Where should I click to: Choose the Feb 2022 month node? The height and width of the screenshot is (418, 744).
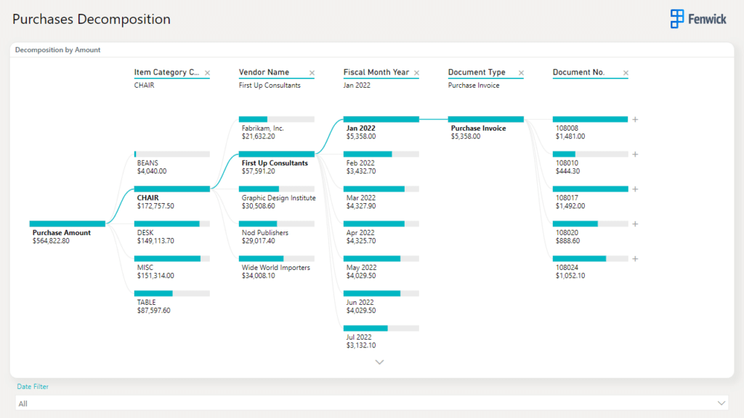tap(381, 155)
